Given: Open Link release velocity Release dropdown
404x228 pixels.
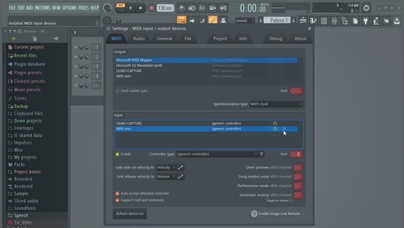Looking at the screenshot, I should click(x=166, y=177).
